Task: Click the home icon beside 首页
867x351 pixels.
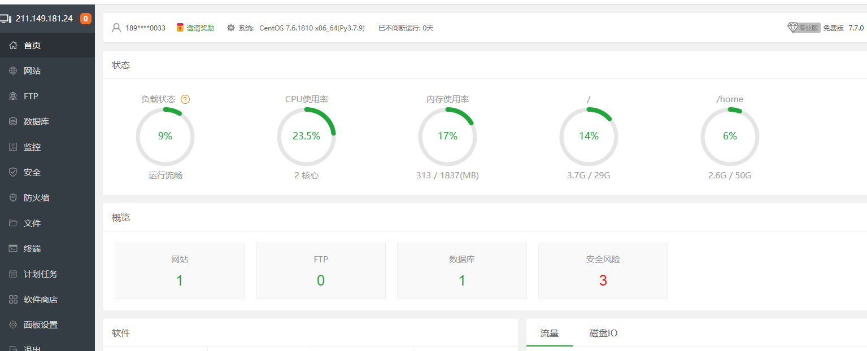Action: click(x=14, y=46)
